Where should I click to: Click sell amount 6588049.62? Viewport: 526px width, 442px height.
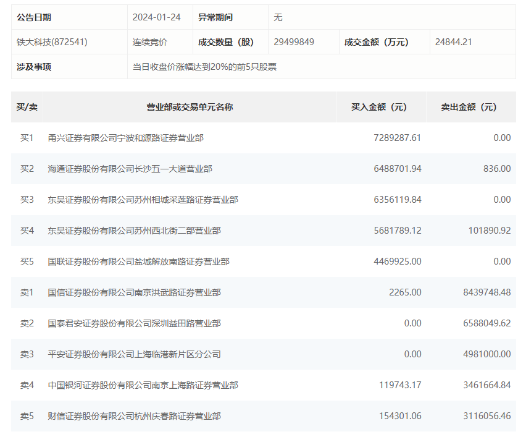tap(486, 323)
